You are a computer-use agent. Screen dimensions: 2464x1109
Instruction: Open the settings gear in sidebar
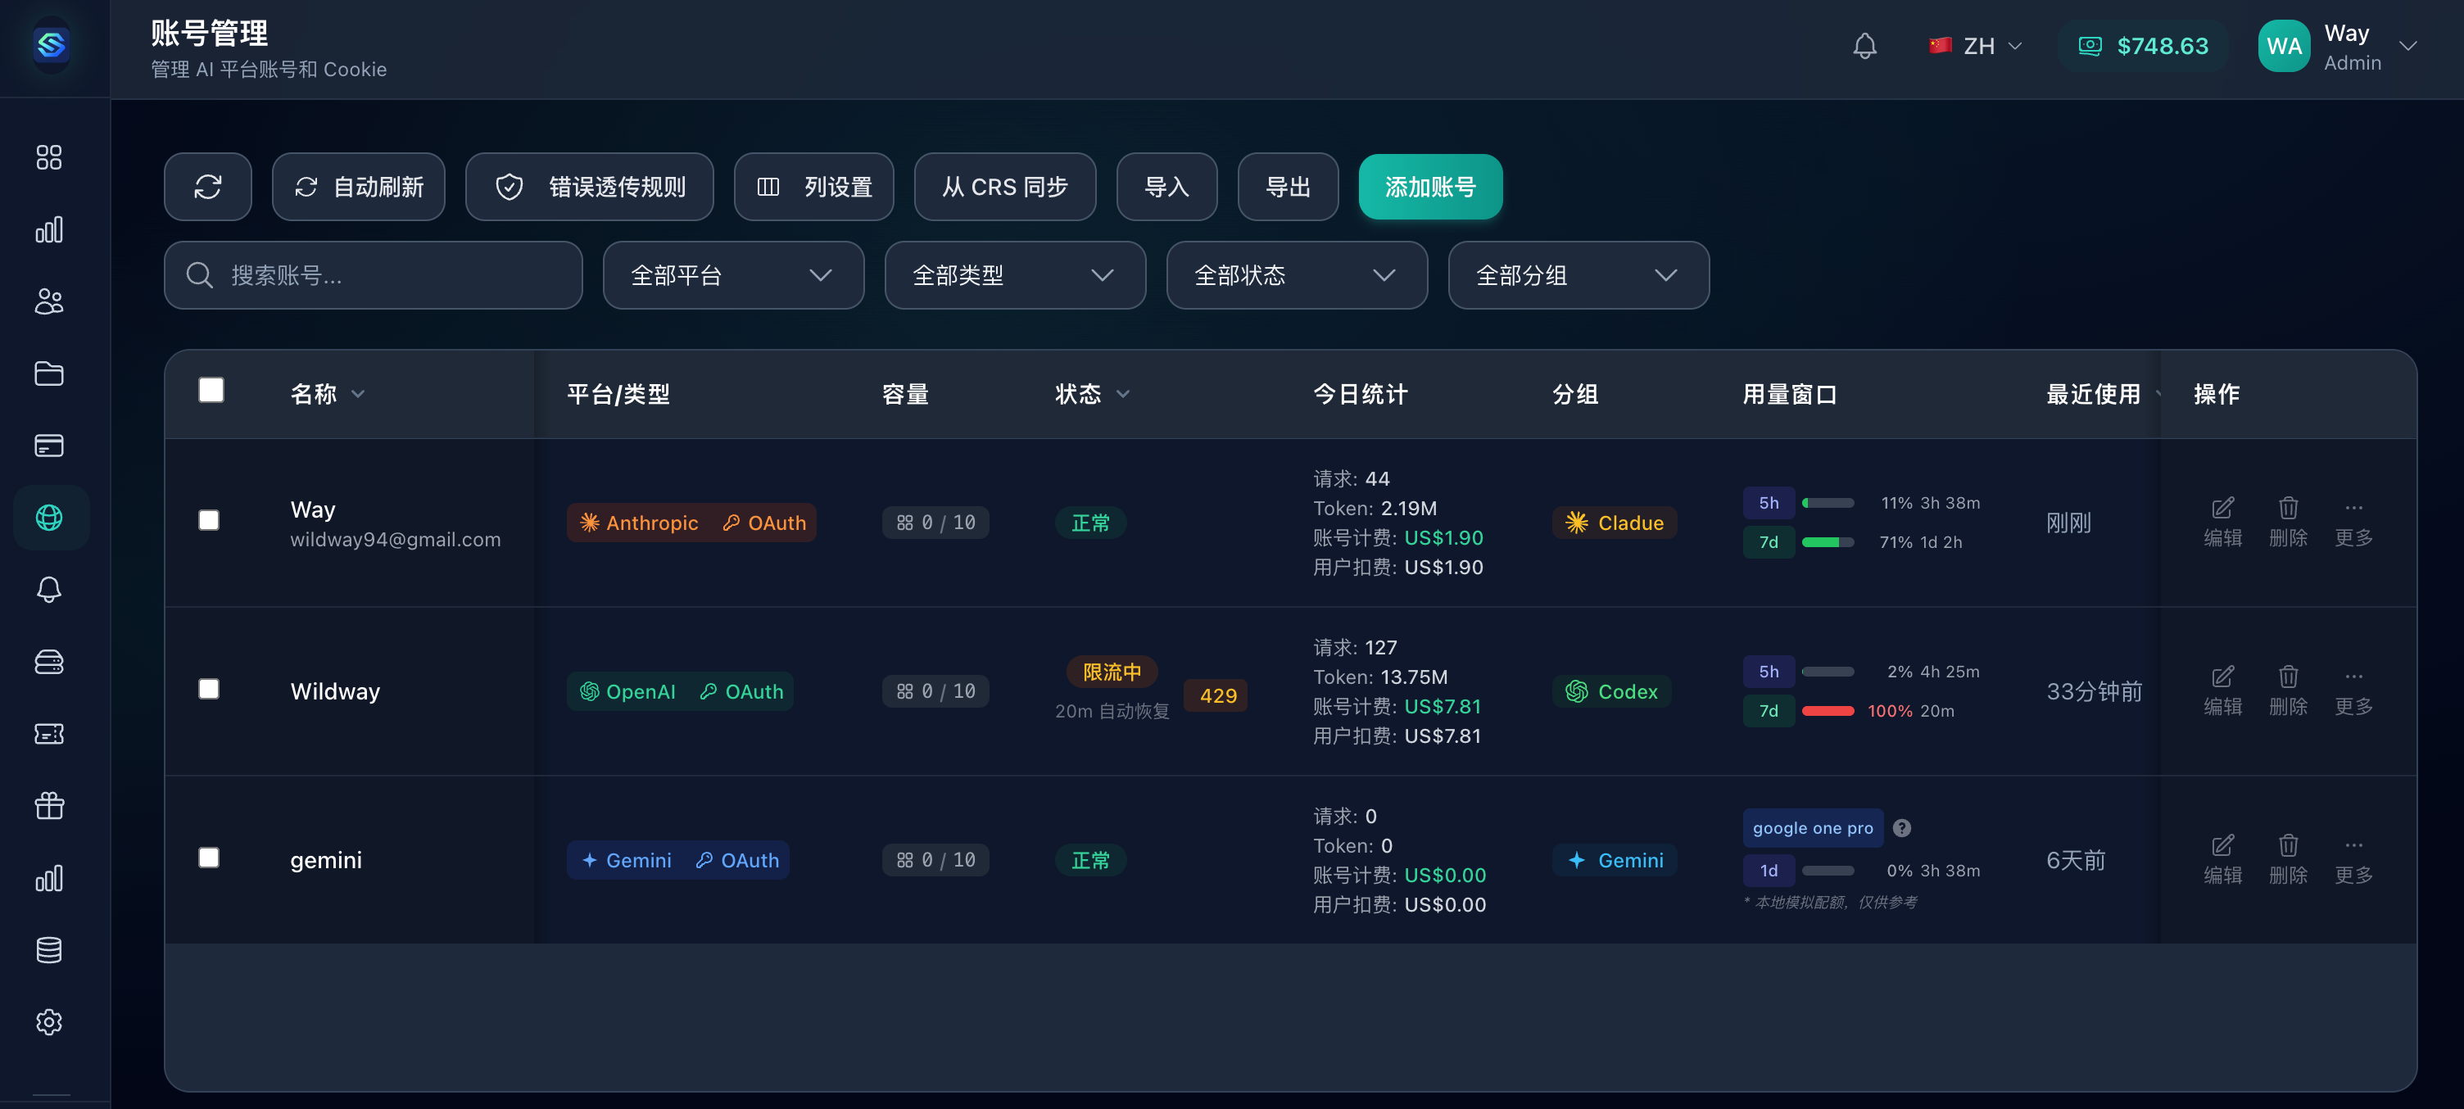(49, 1022)
